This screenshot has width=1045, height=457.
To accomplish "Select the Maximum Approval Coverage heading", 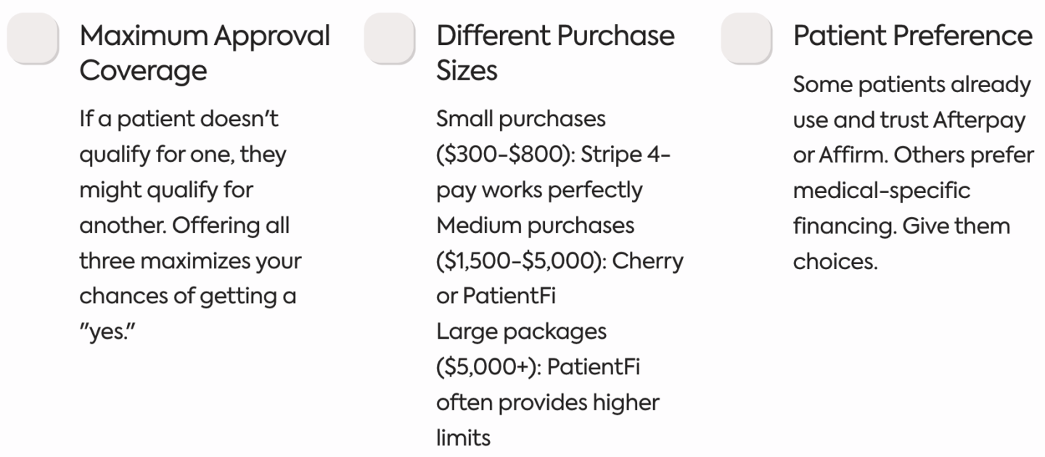I will coord(205,53).
